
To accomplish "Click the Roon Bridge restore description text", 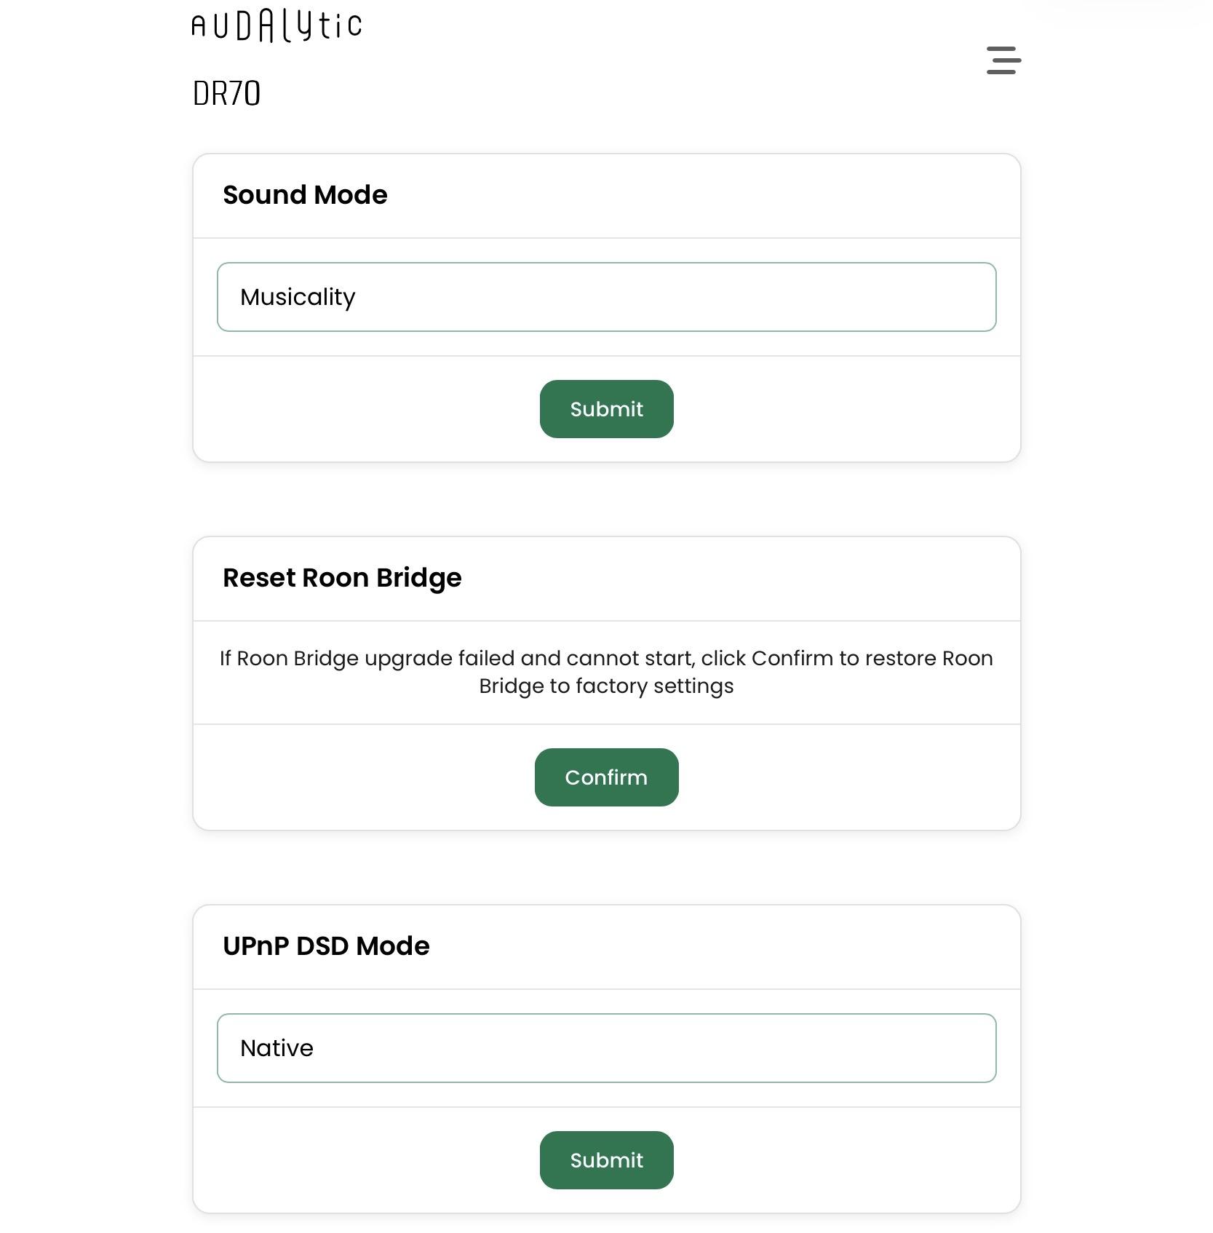I will tap(606, 672).
